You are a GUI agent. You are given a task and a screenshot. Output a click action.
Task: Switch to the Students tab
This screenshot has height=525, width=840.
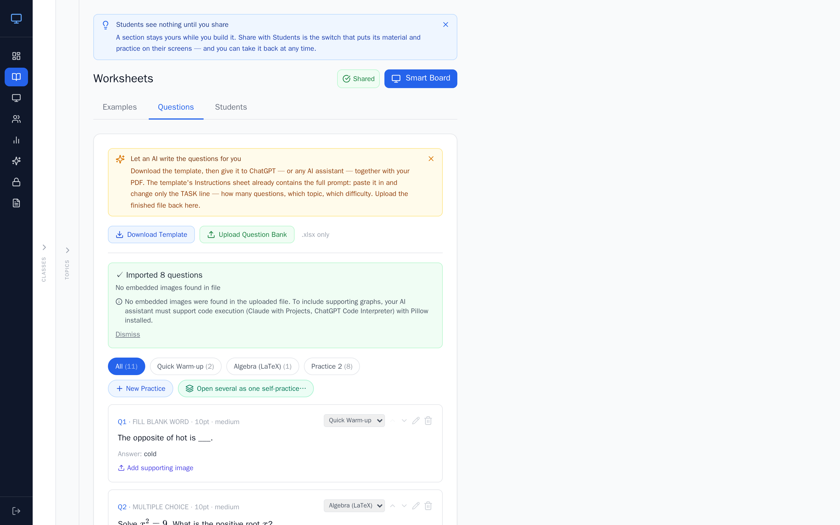(231, 107)
